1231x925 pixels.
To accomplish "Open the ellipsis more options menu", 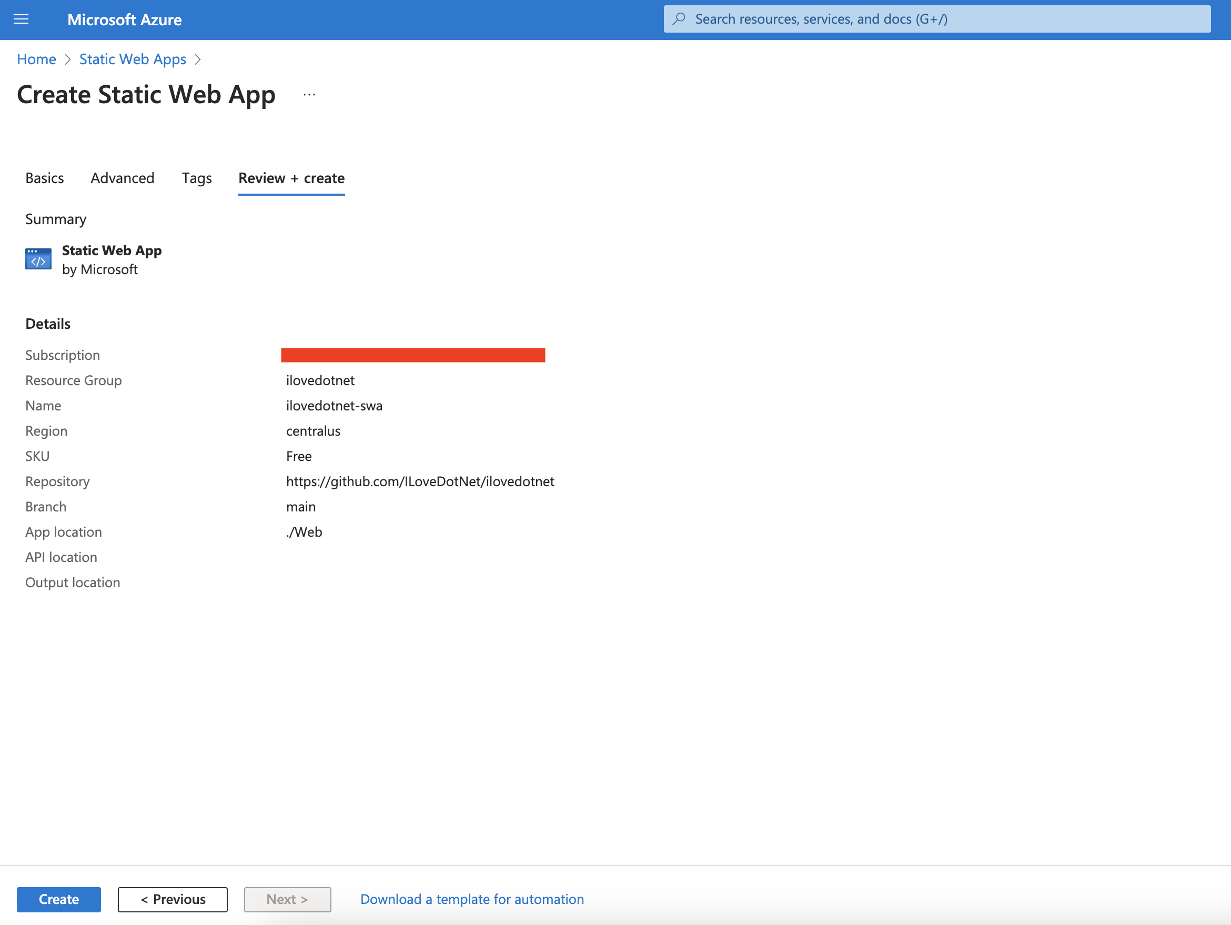I will click(x=309, y=95).
